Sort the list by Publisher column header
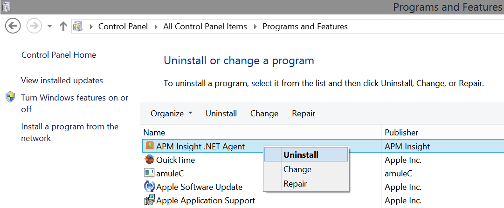This screenshot has height=208, width=504. 401,133
